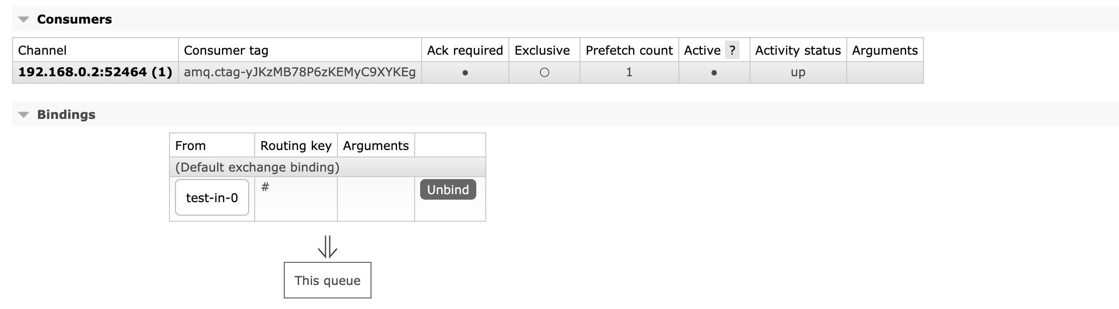Click the Default exchange binding row

click(x=257, y=167)
